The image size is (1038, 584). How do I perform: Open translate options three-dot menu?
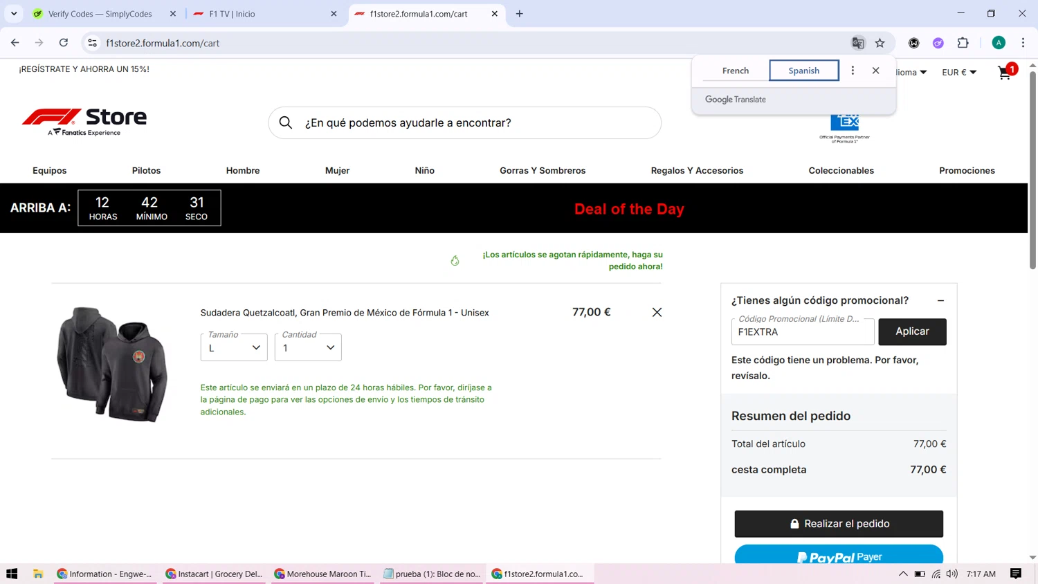pyautogui.click(x=853, y=71)
